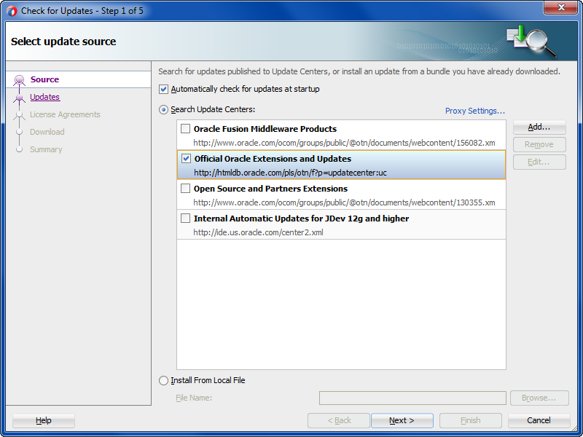Select the htmldb.oracle.com updatecenter URL text

point(290,173)
